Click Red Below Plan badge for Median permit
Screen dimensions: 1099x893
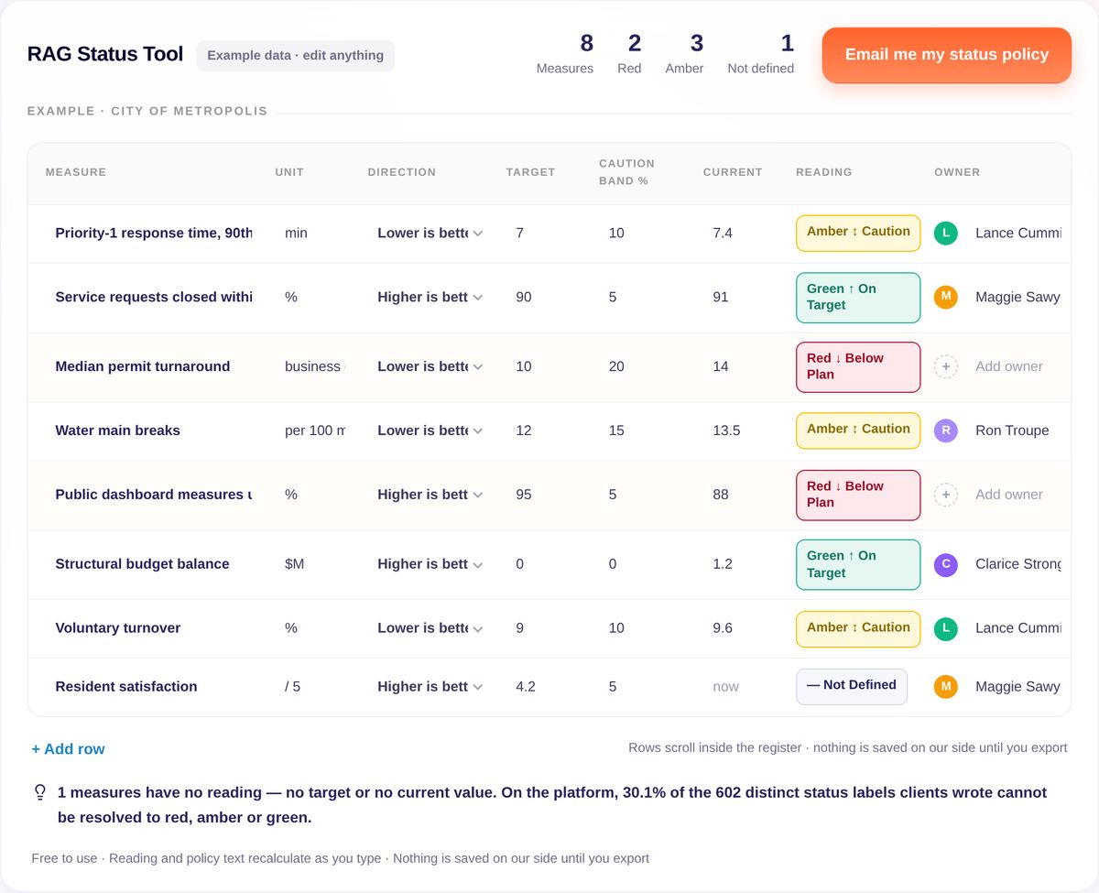point(858,367)
